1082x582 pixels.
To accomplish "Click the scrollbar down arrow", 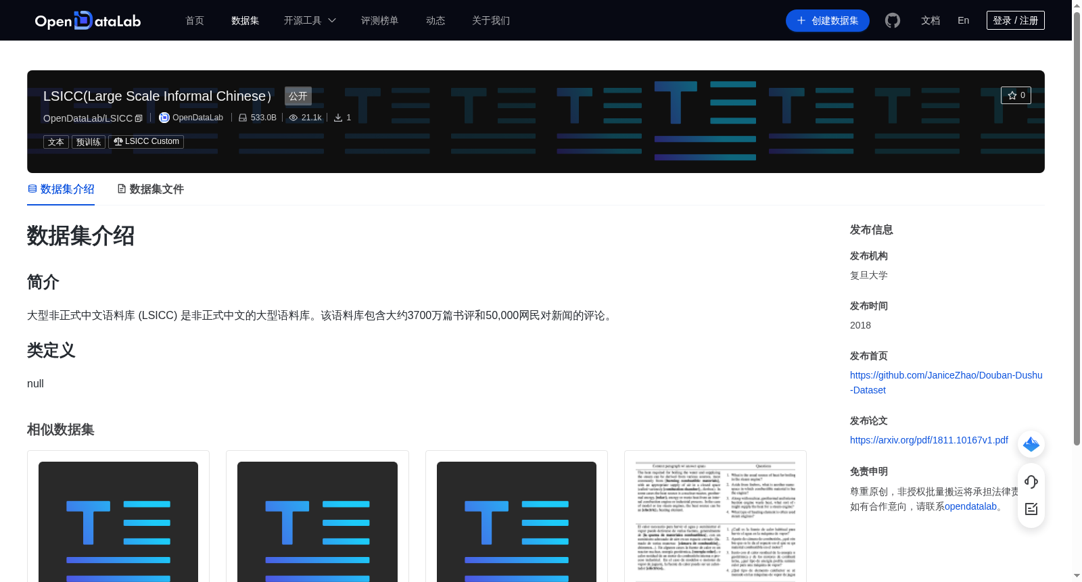I will coord(1077,576).
